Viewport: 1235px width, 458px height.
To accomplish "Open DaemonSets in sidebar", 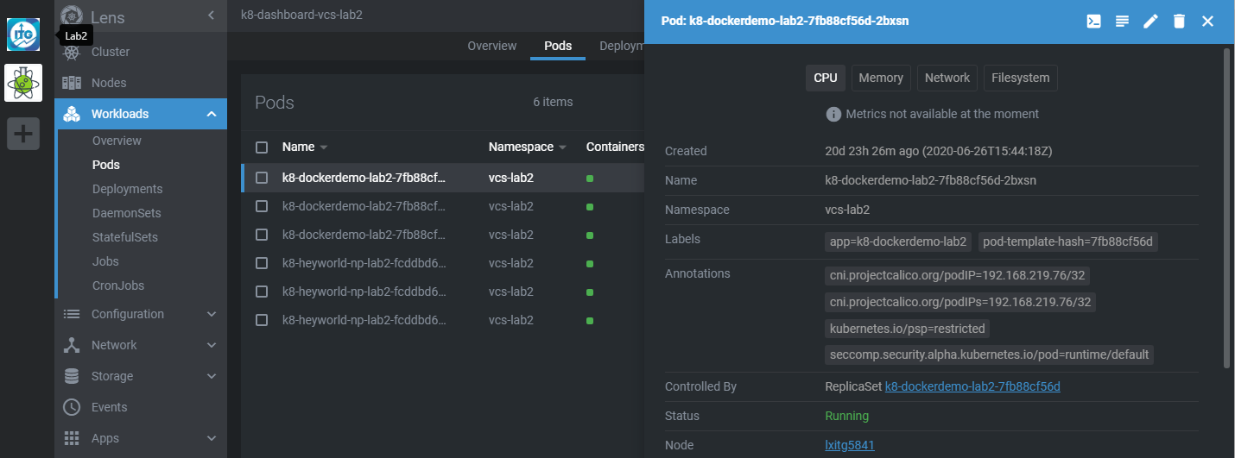I will (x=127, y=213).
